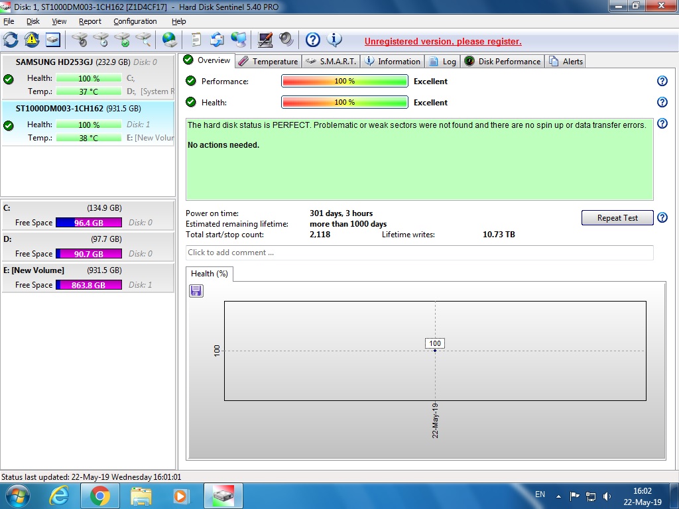Click the disk with green checkmark toolbar icon
The image size is (679, 509).
[x=122, y=40]
